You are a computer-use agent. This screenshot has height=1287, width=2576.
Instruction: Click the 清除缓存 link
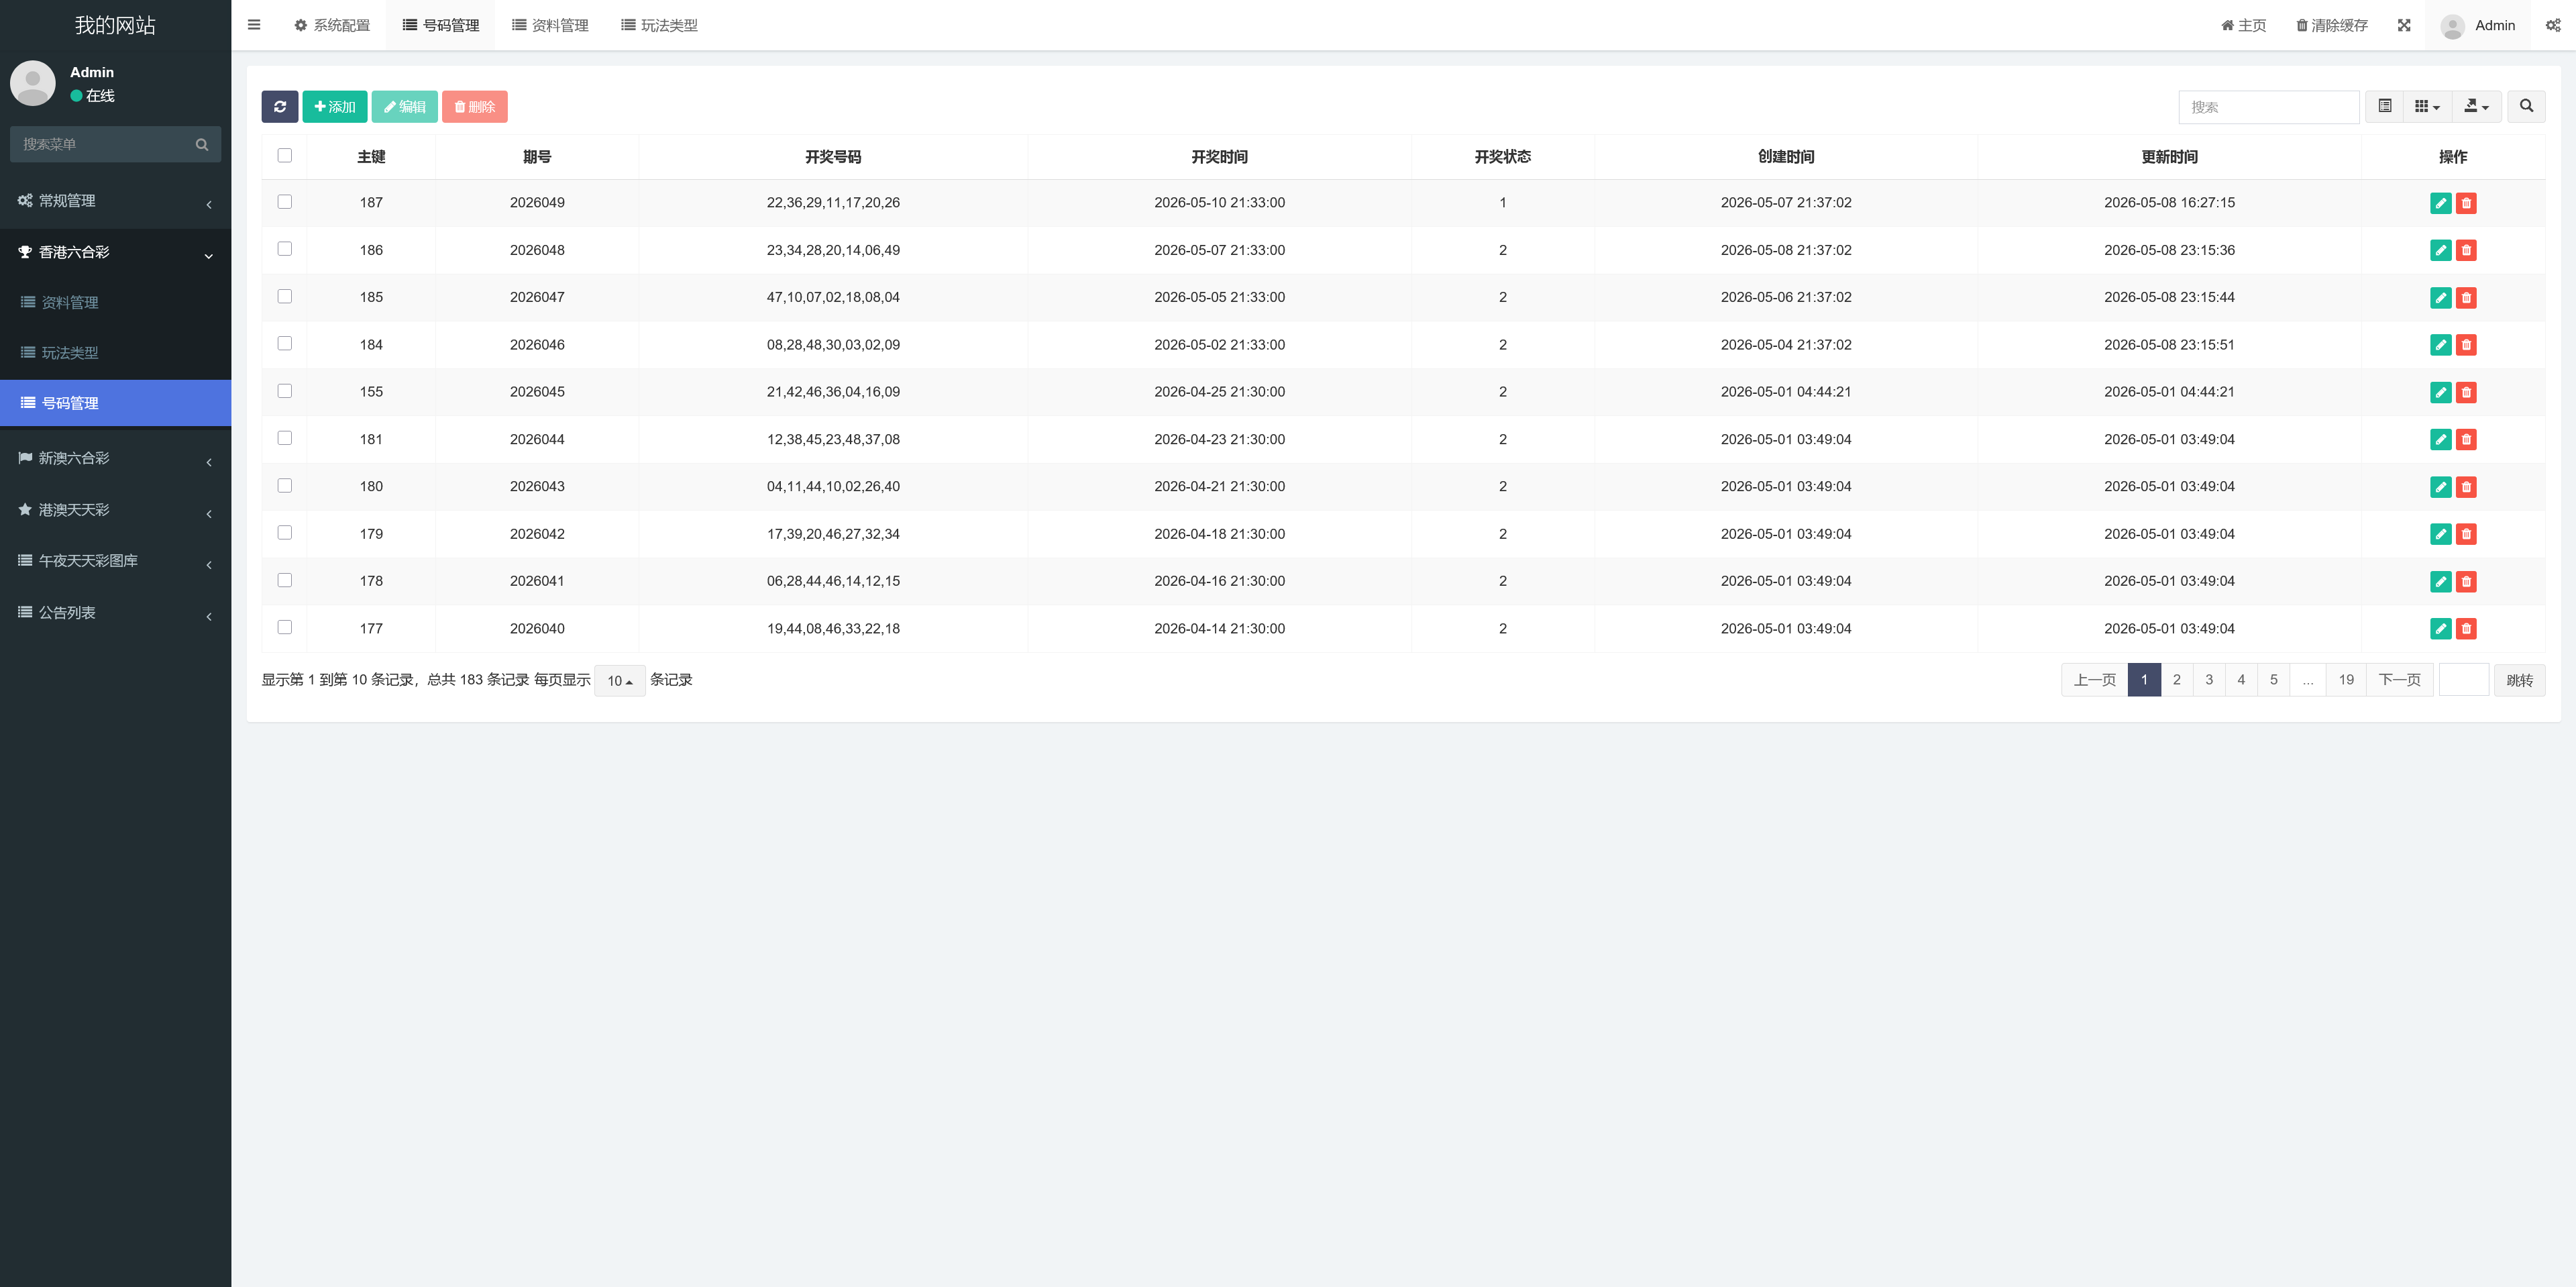2331,25
